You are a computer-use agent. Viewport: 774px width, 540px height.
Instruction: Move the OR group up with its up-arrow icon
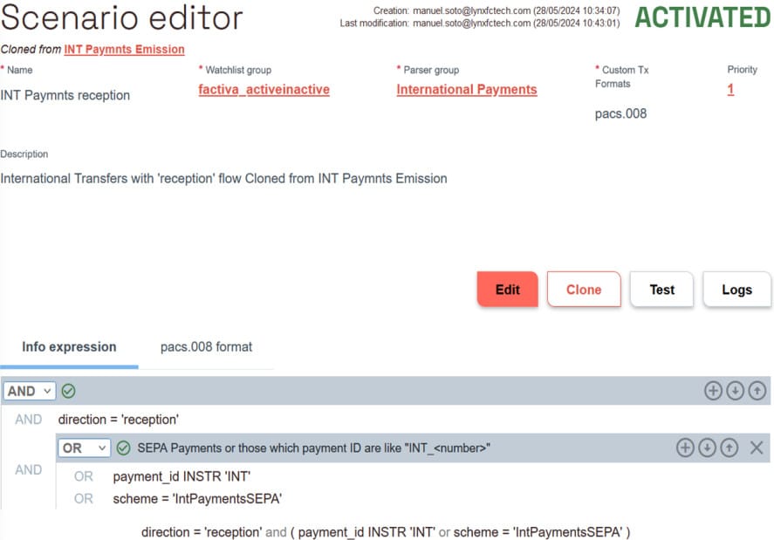(729, 448)
